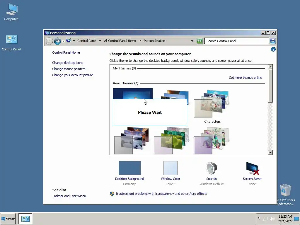Click the Back navigation arrow

tap(49, 41)
